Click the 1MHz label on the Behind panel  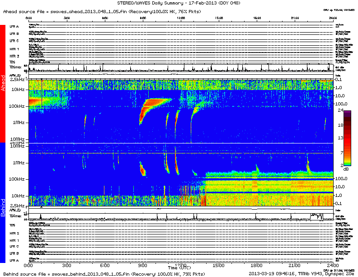tap(19, 162)
